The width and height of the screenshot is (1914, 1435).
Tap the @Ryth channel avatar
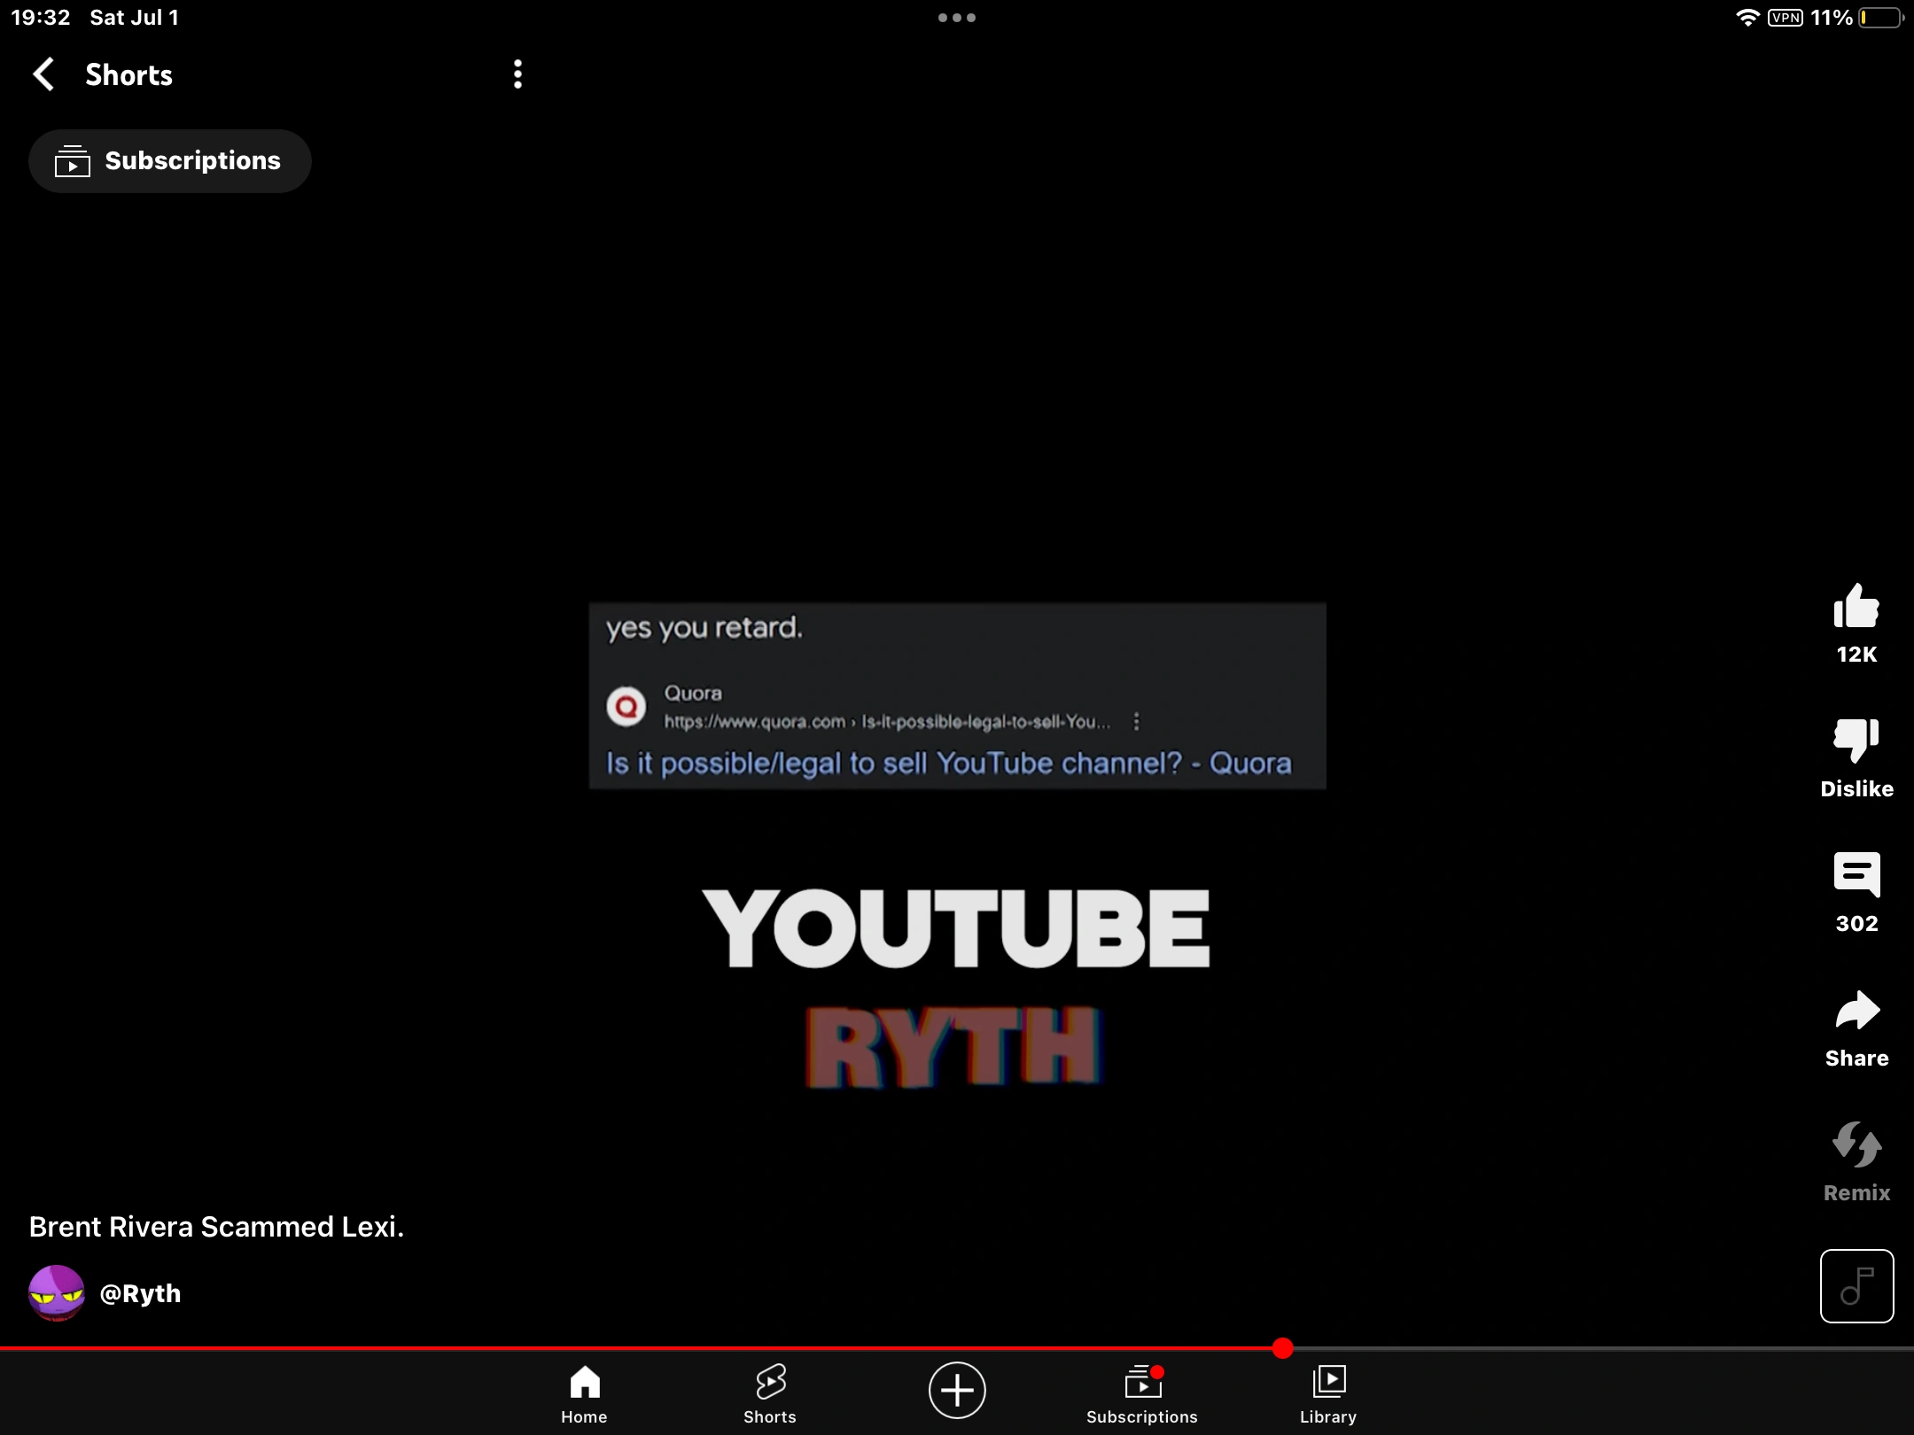(55, 1292)
